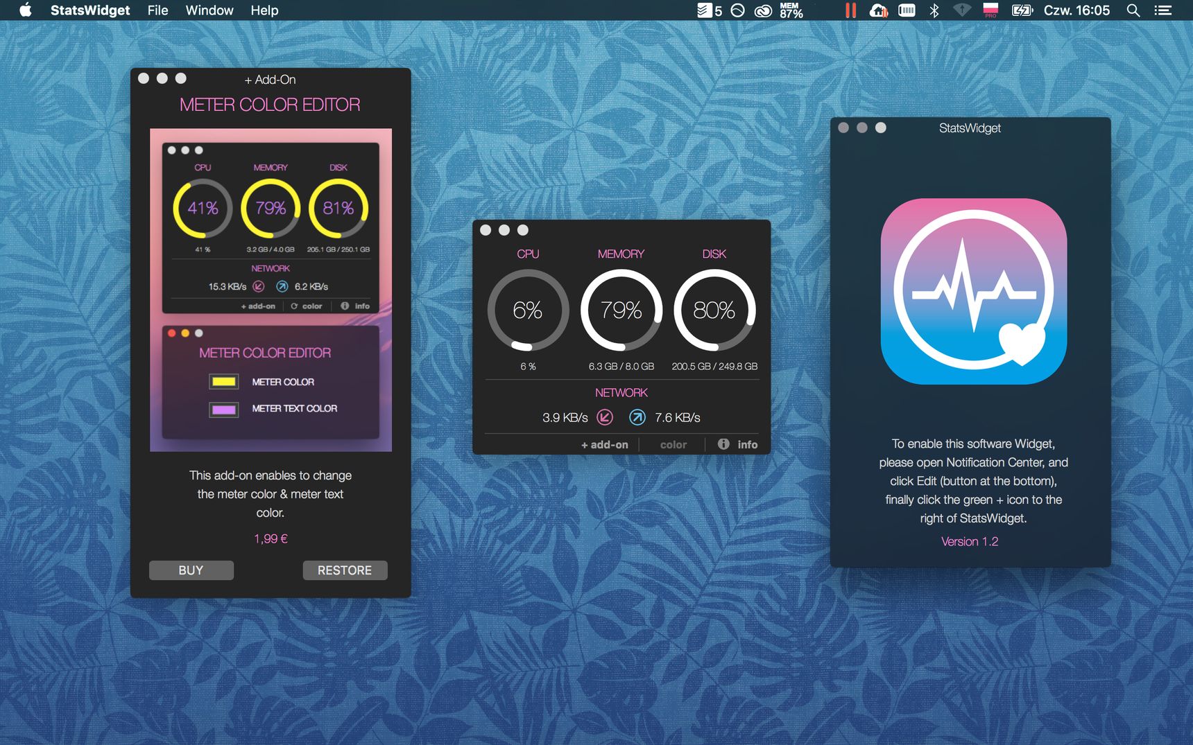Viewport: 1193px width, 745px height.
Task: Click the download arrow icon next to 3.9 KB/s
Action: coord(605,417)
